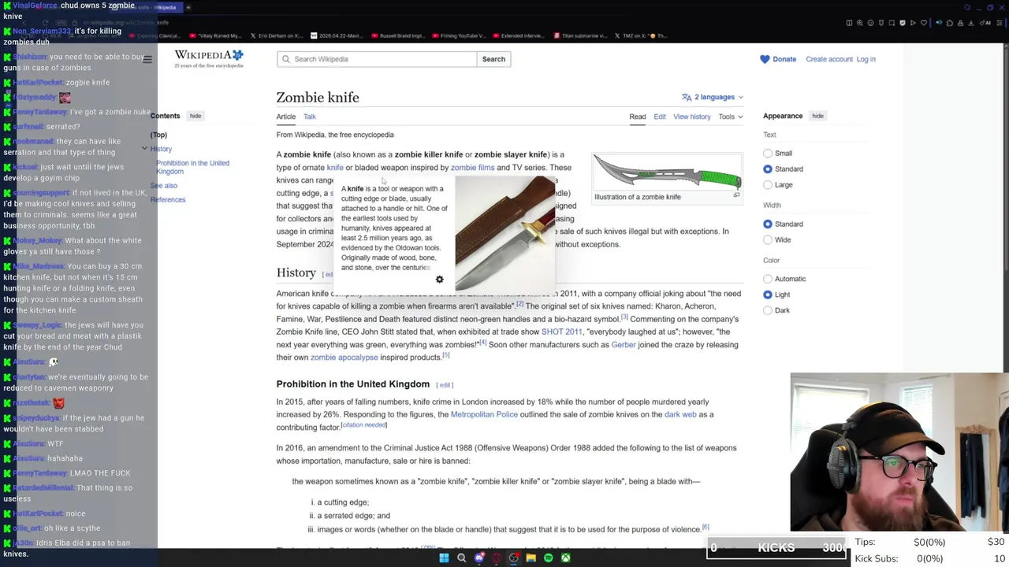The width and height of the screenshot is (1009, 567).
Task: Select Automatic color mode
Action: pos(768,279)
